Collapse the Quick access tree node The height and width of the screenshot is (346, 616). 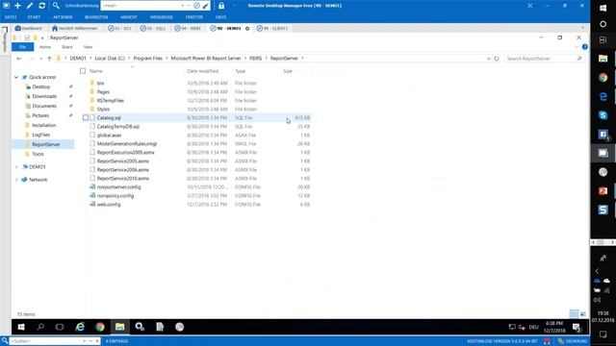[16, 77]
